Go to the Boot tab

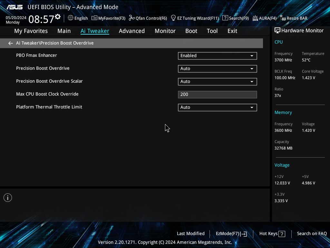191,31
